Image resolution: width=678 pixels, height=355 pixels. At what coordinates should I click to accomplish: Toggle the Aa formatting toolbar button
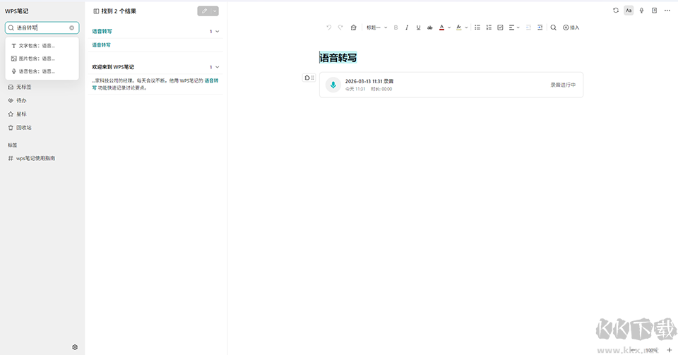pos(629,11)
